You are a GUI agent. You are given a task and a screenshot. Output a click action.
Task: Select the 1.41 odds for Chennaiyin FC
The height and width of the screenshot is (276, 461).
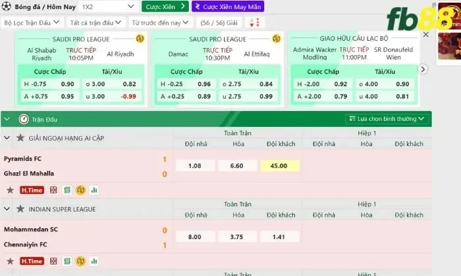tap(279, 237)
